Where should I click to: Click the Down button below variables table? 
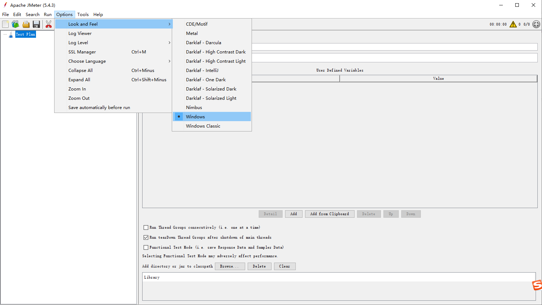click(x=411, y=214)
